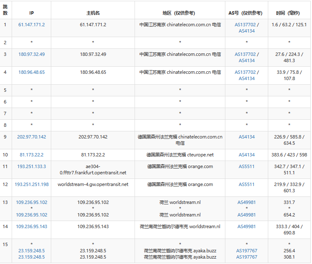Select time value 308.1 in hop 15
Image resolution: width=312 pixels, height=264 pixels.
(289, 257)
